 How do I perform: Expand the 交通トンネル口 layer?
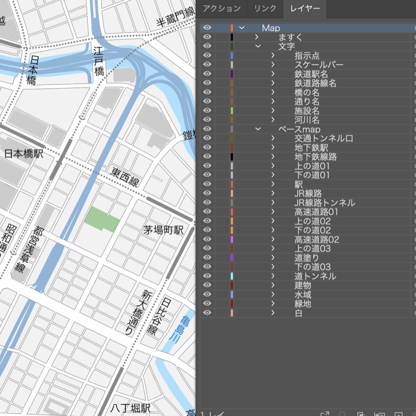(x=273, y=138)
